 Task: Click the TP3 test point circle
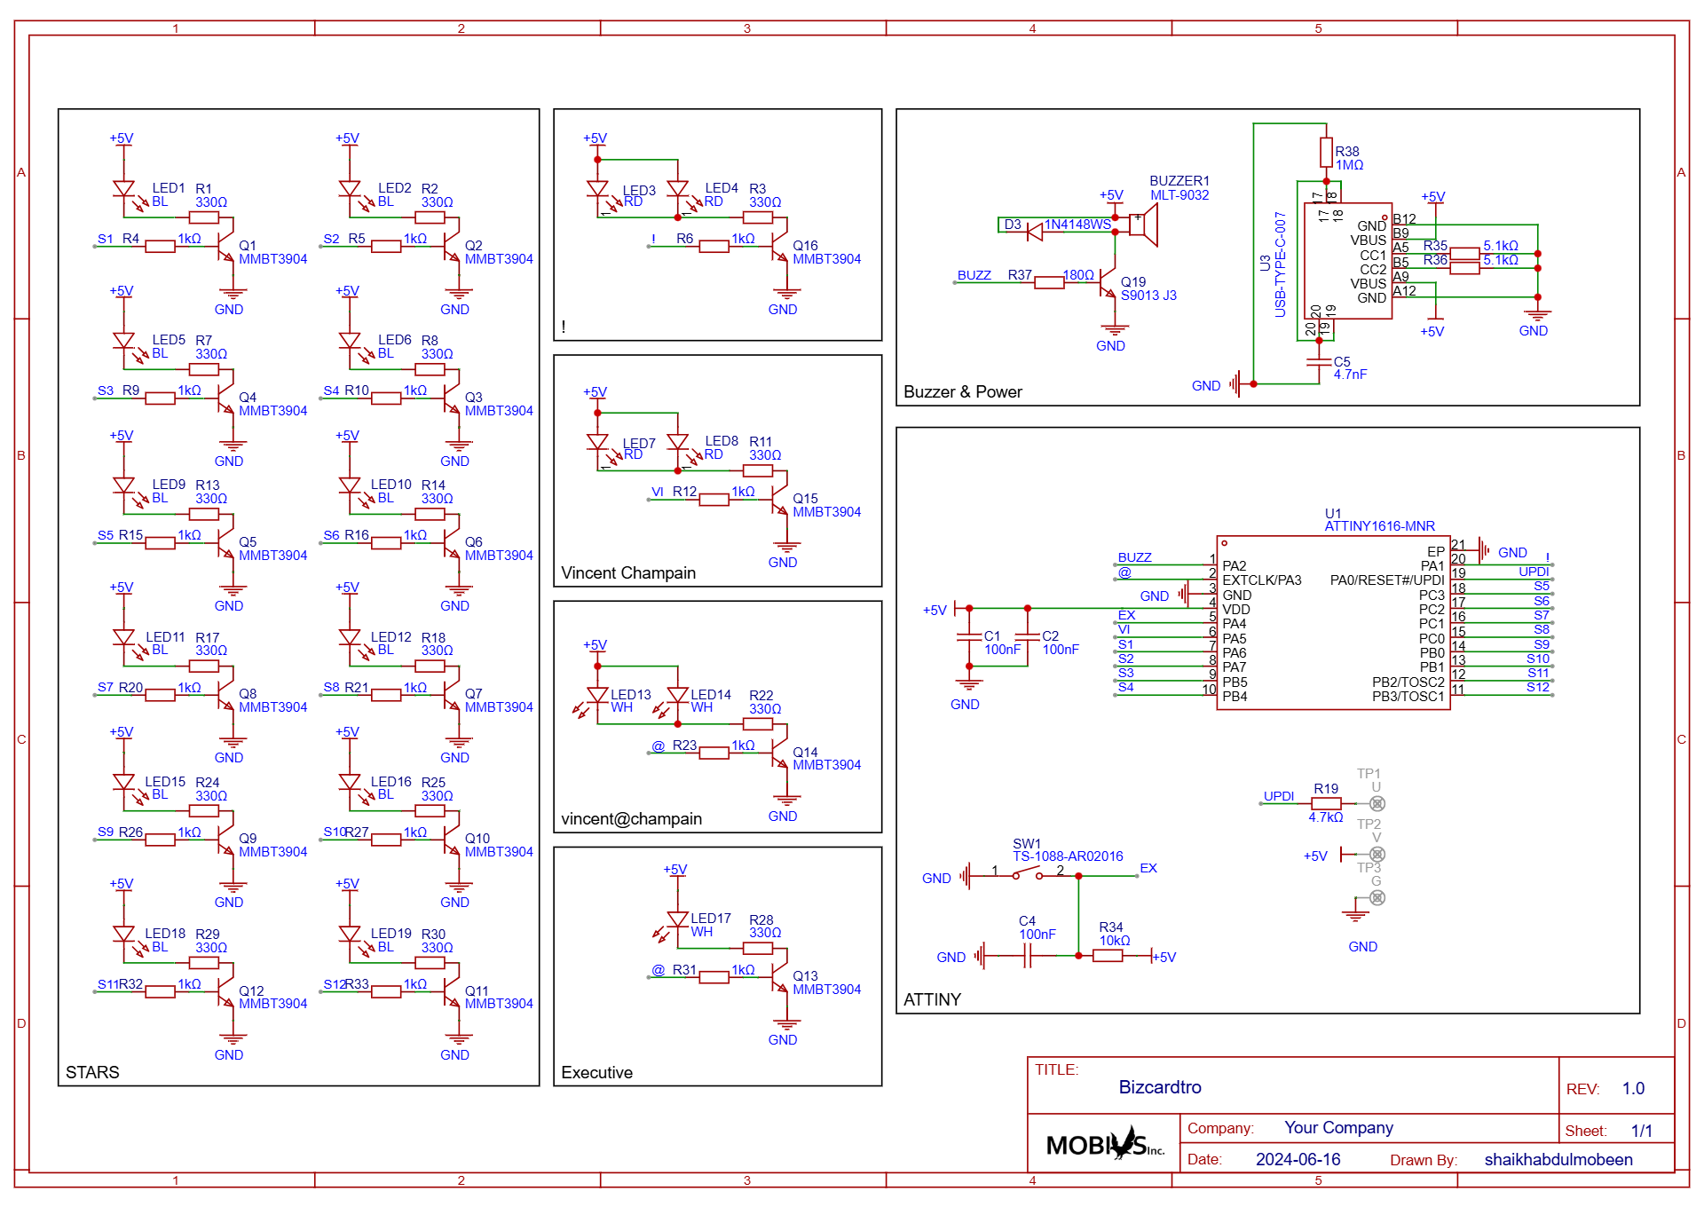tap(1377, 898)
